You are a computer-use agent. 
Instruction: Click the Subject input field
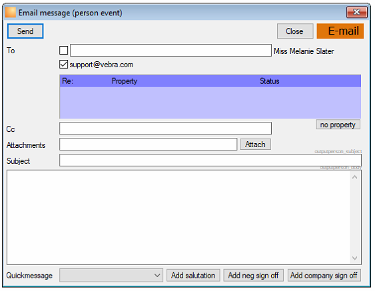[x=210, y=160]
